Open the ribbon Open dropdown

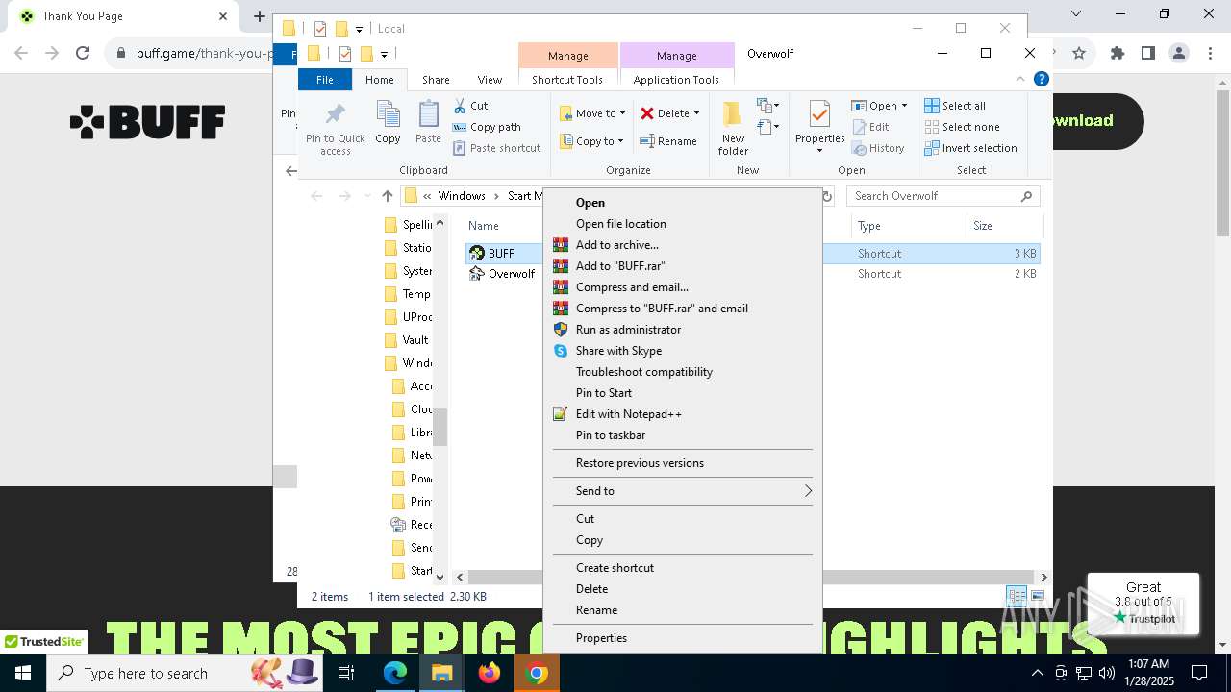click(x=879, y=106)
